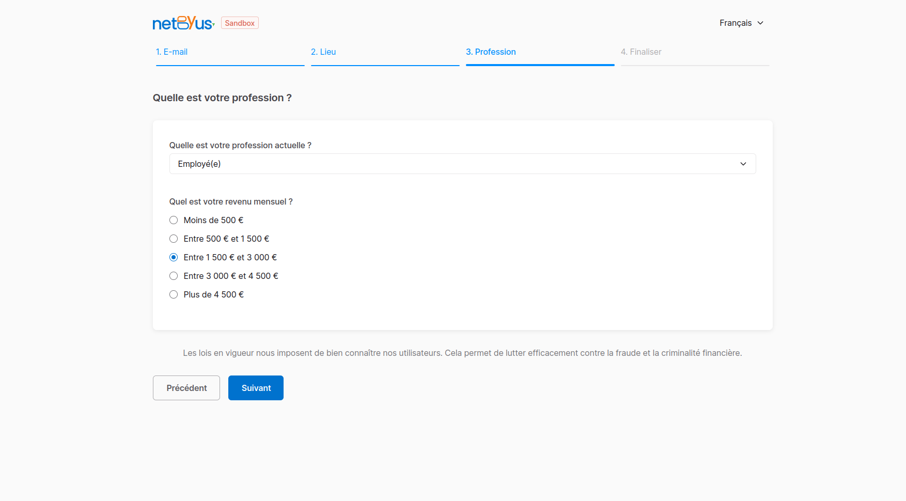Click the progress bar under 3. Profession
Screen dimensions: 906x501
[x=540, y=65]
